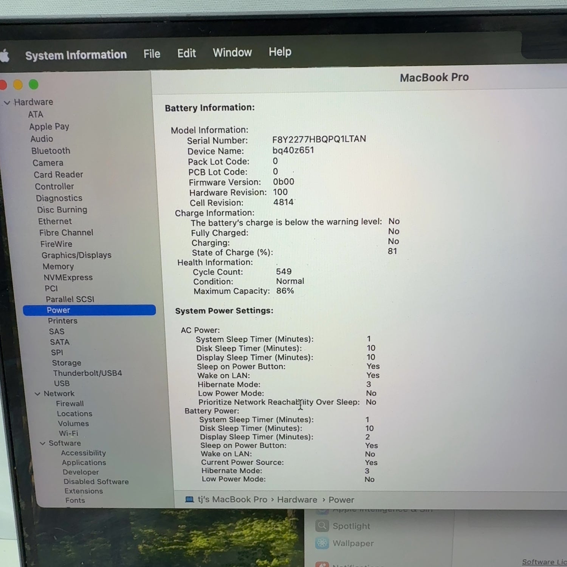
Task: Select Accessibility under Software
Action: [84, 453]
